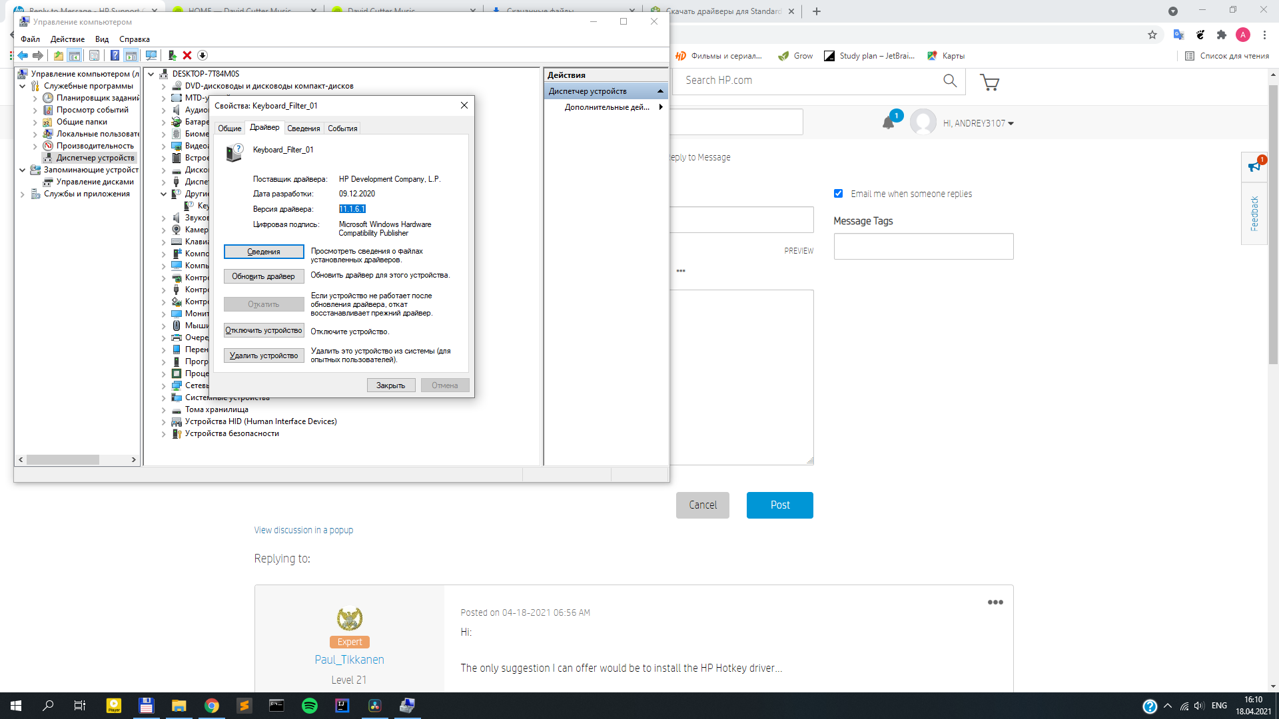Click the Message Tags input field
This screenshot has width=1279, height=719.
pos(923,246)
